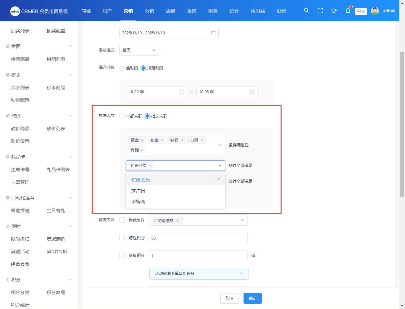Click the 取消 button
The width and height of the screenshot is (405, 309).
[x=229, y=298]
